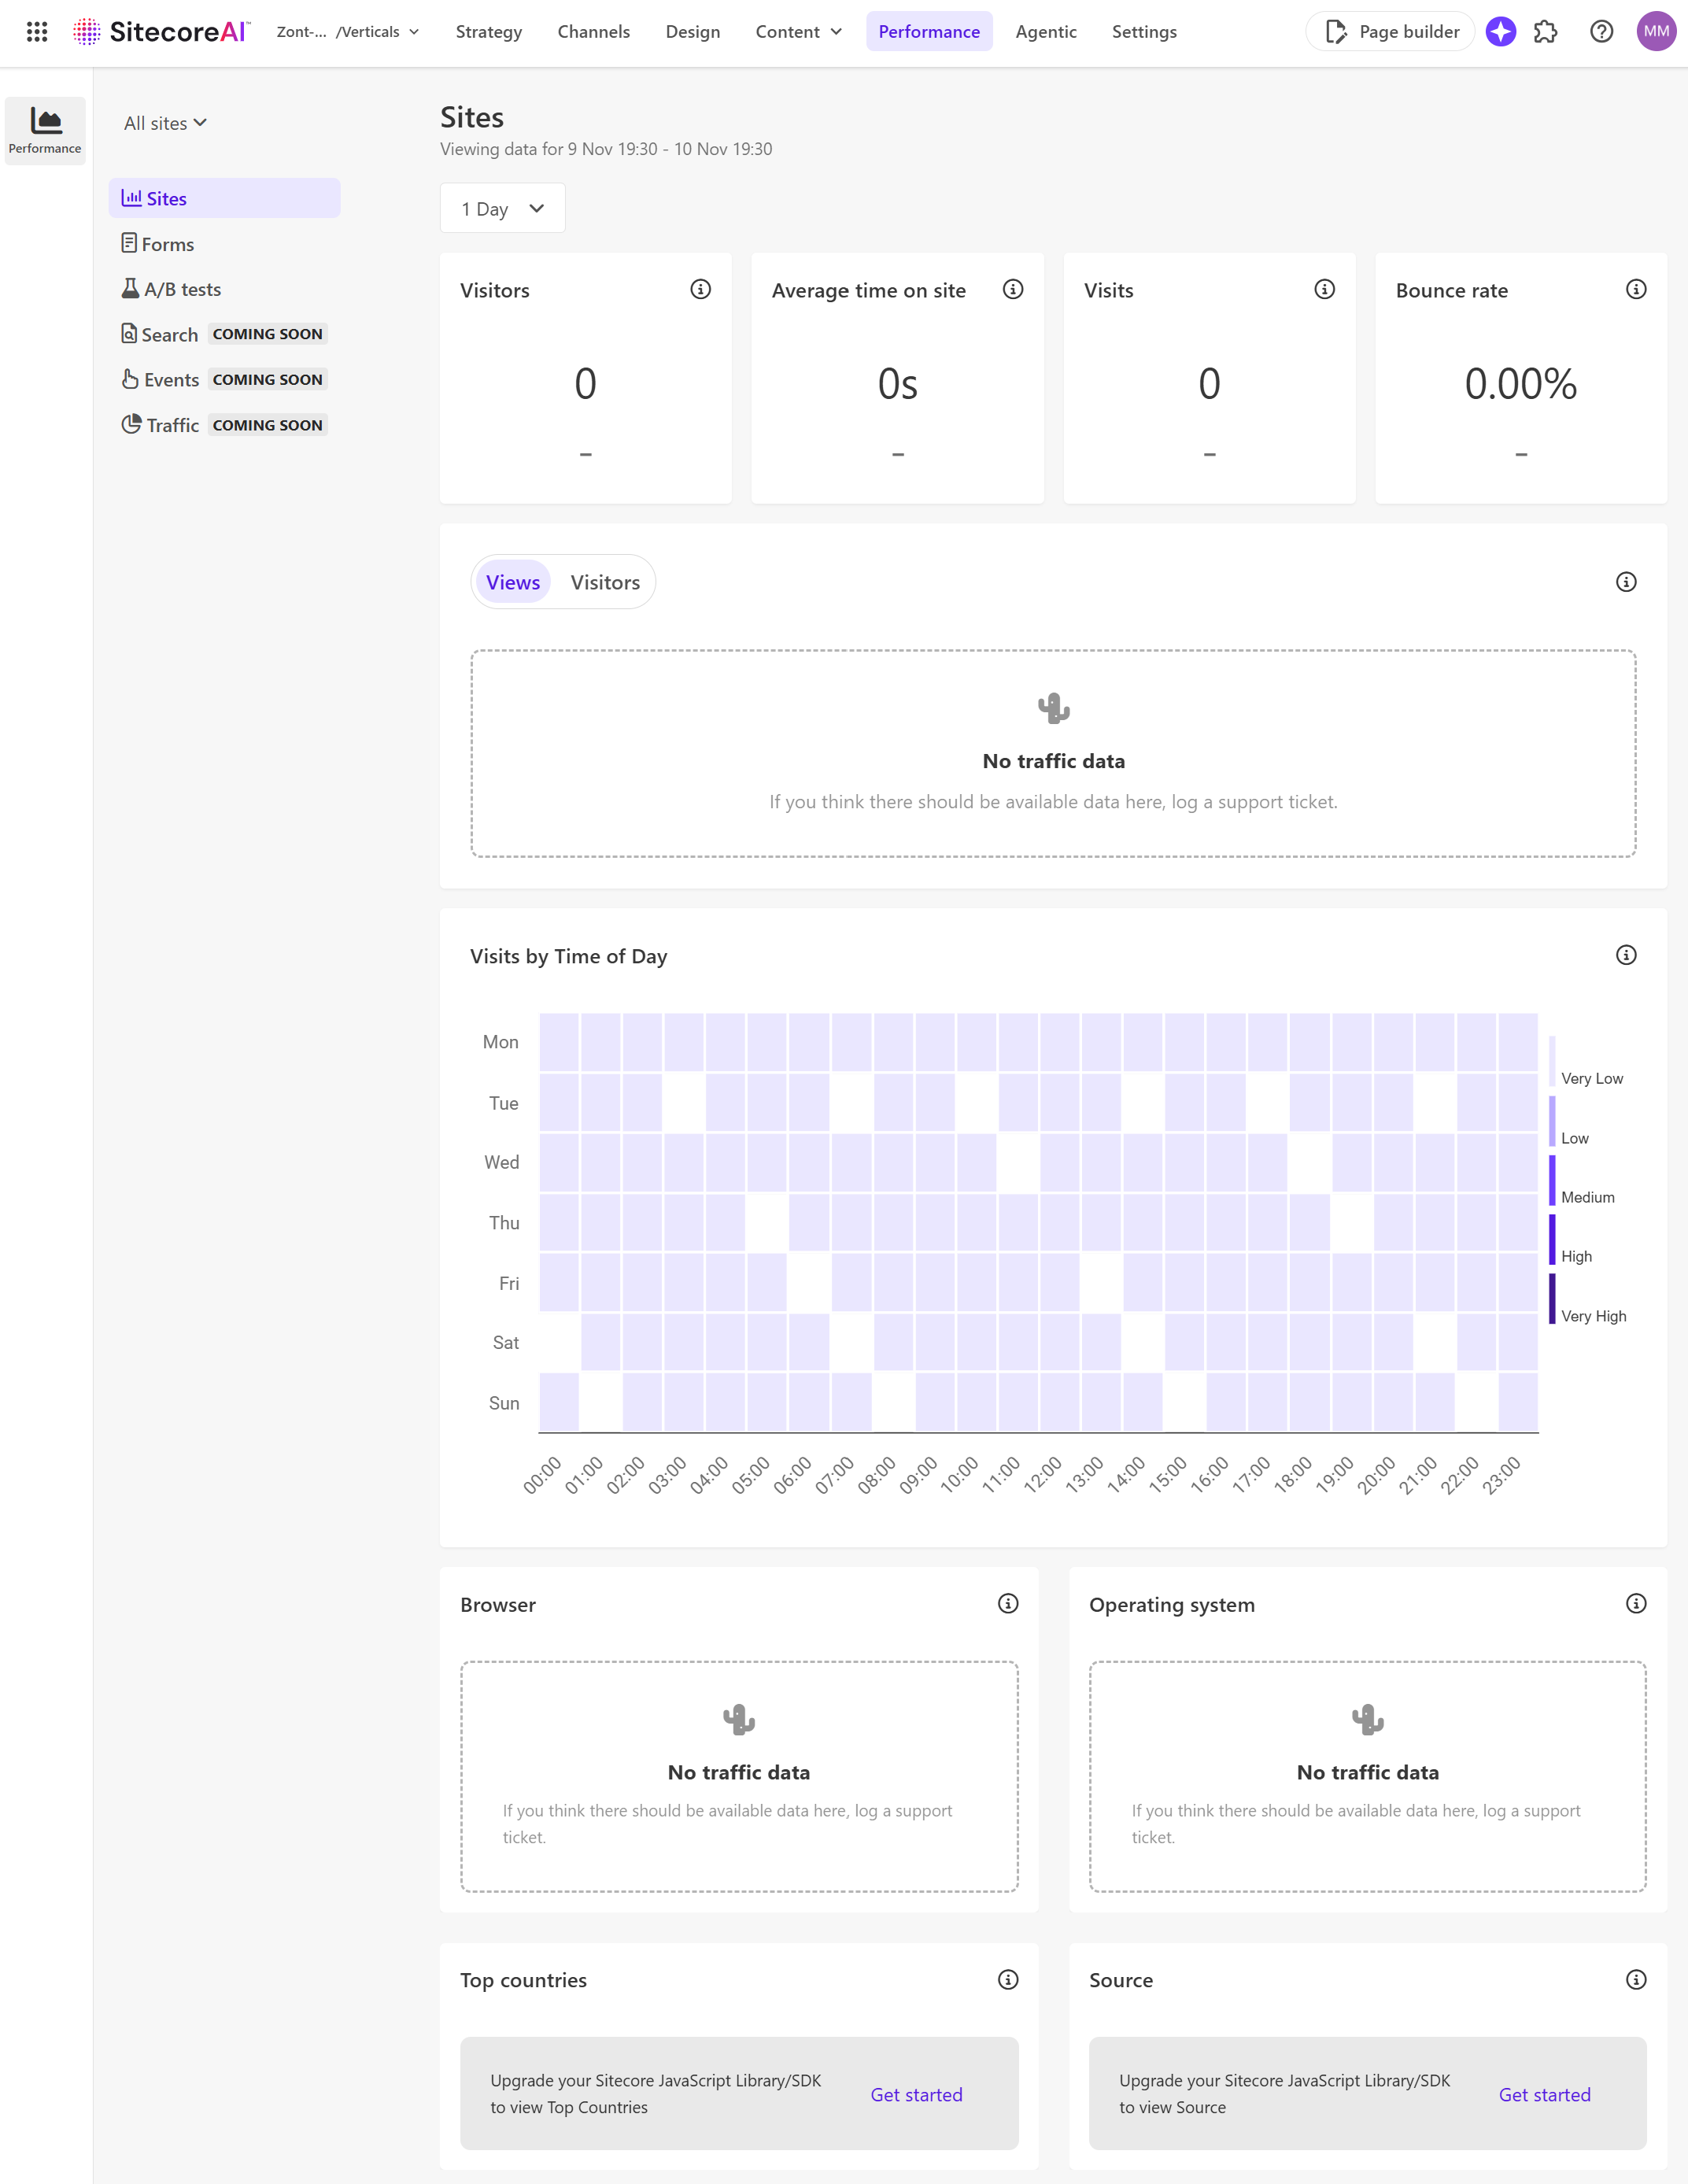Open the Page builder button
The height and width of the screenshot is (2184, 1688).
tap(1390, 32)
